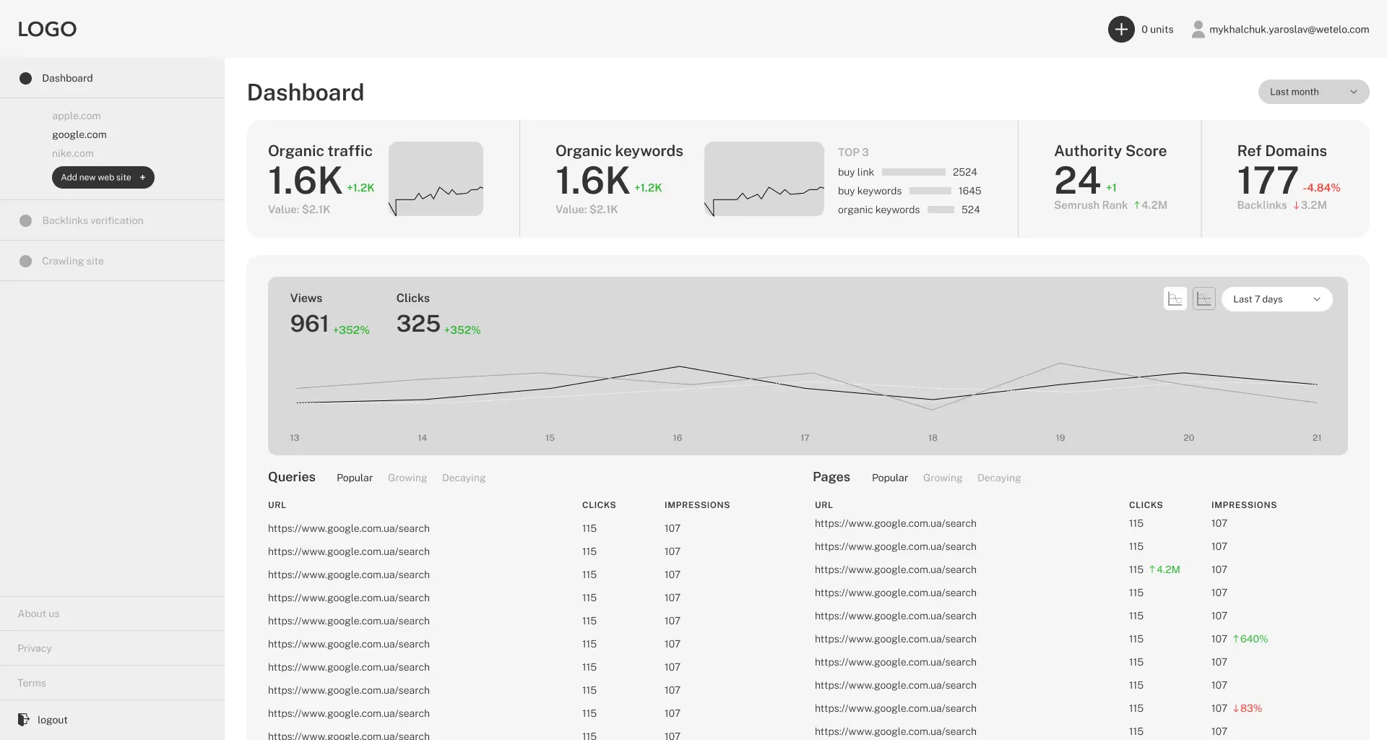Choose nike.com in the sidebar
Screen dimensions: 1387x740
pos(73,154)
